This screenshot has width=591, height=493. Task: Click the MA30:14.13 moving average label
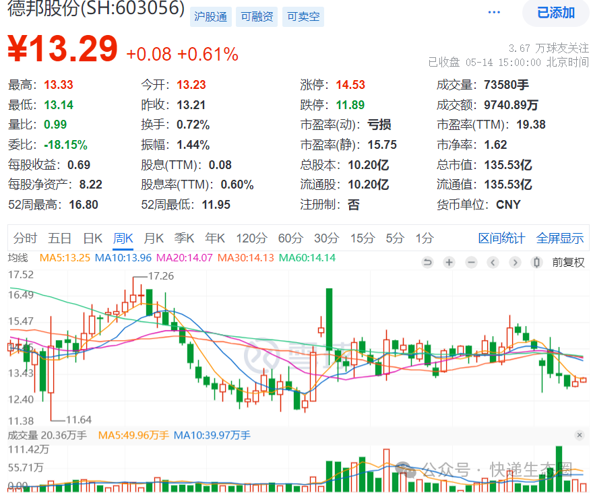[x=246, y=258]
